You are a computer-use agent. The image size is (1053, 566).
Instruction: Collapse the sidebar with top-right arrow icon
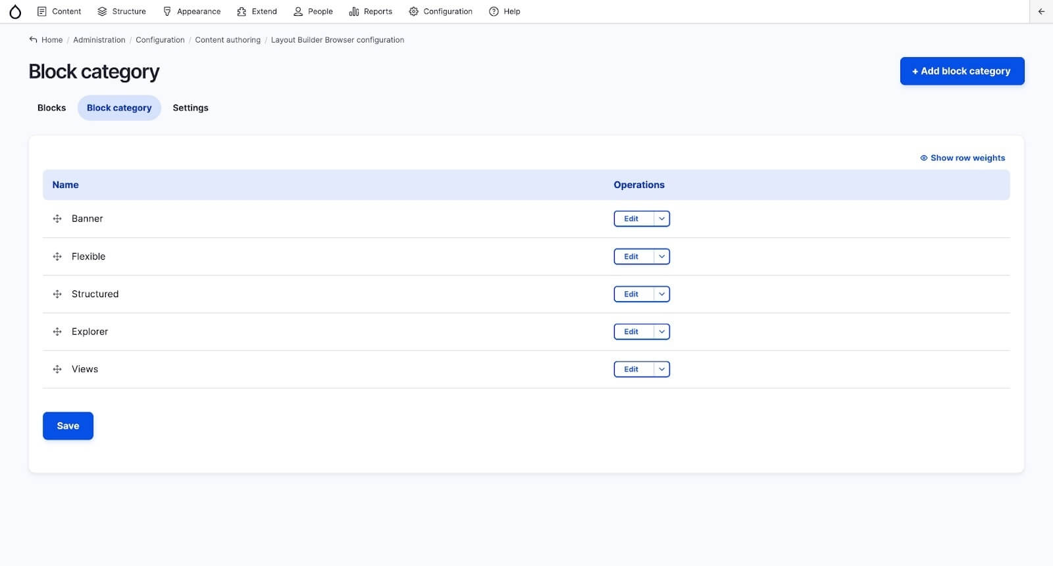(1040, 11)
